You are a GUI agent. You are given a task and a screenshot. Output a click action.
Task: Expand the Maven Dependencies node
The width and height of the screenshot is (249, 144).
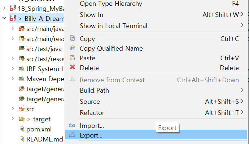(13, 79)
